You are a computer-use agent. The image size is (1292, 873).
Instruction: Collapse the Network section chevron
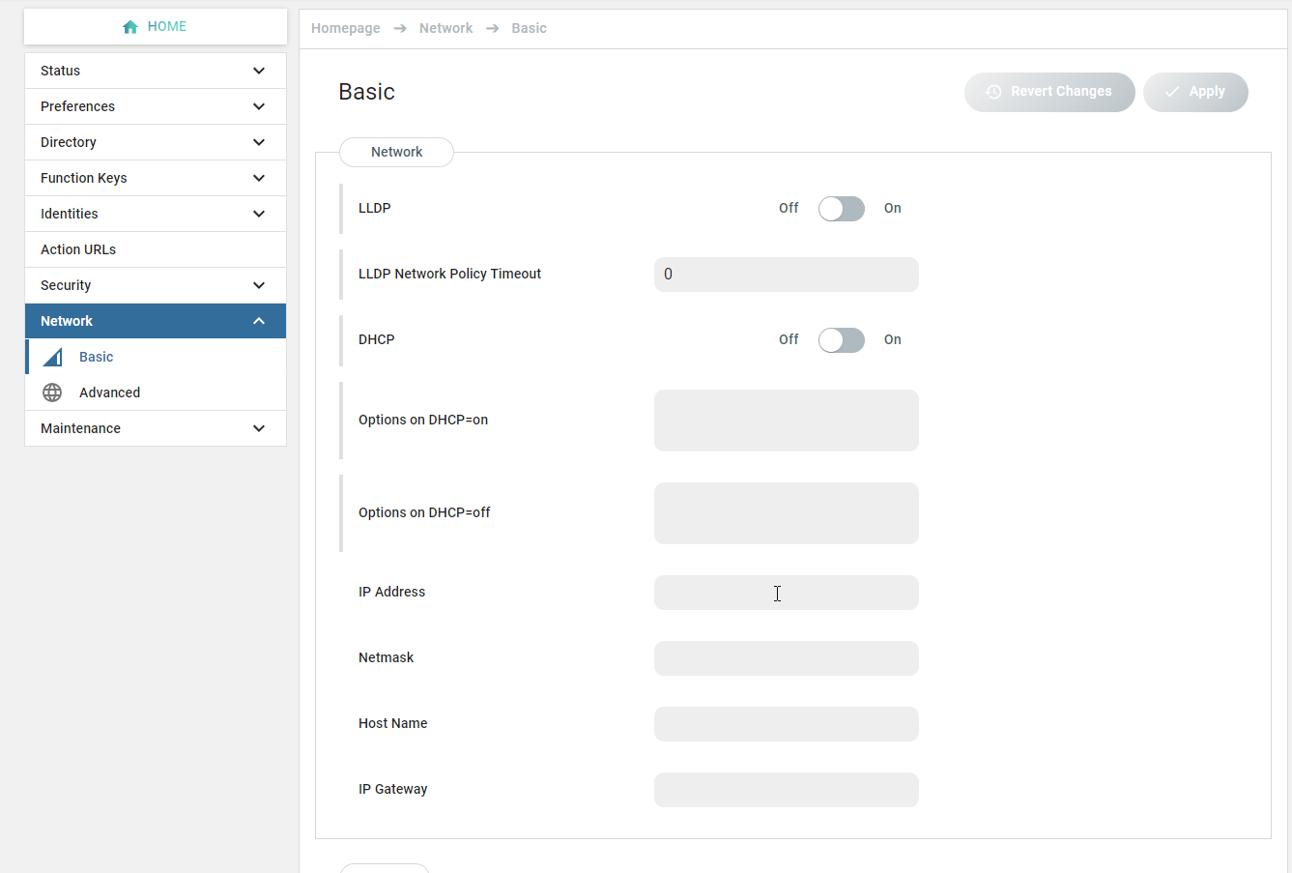point(259,321)
